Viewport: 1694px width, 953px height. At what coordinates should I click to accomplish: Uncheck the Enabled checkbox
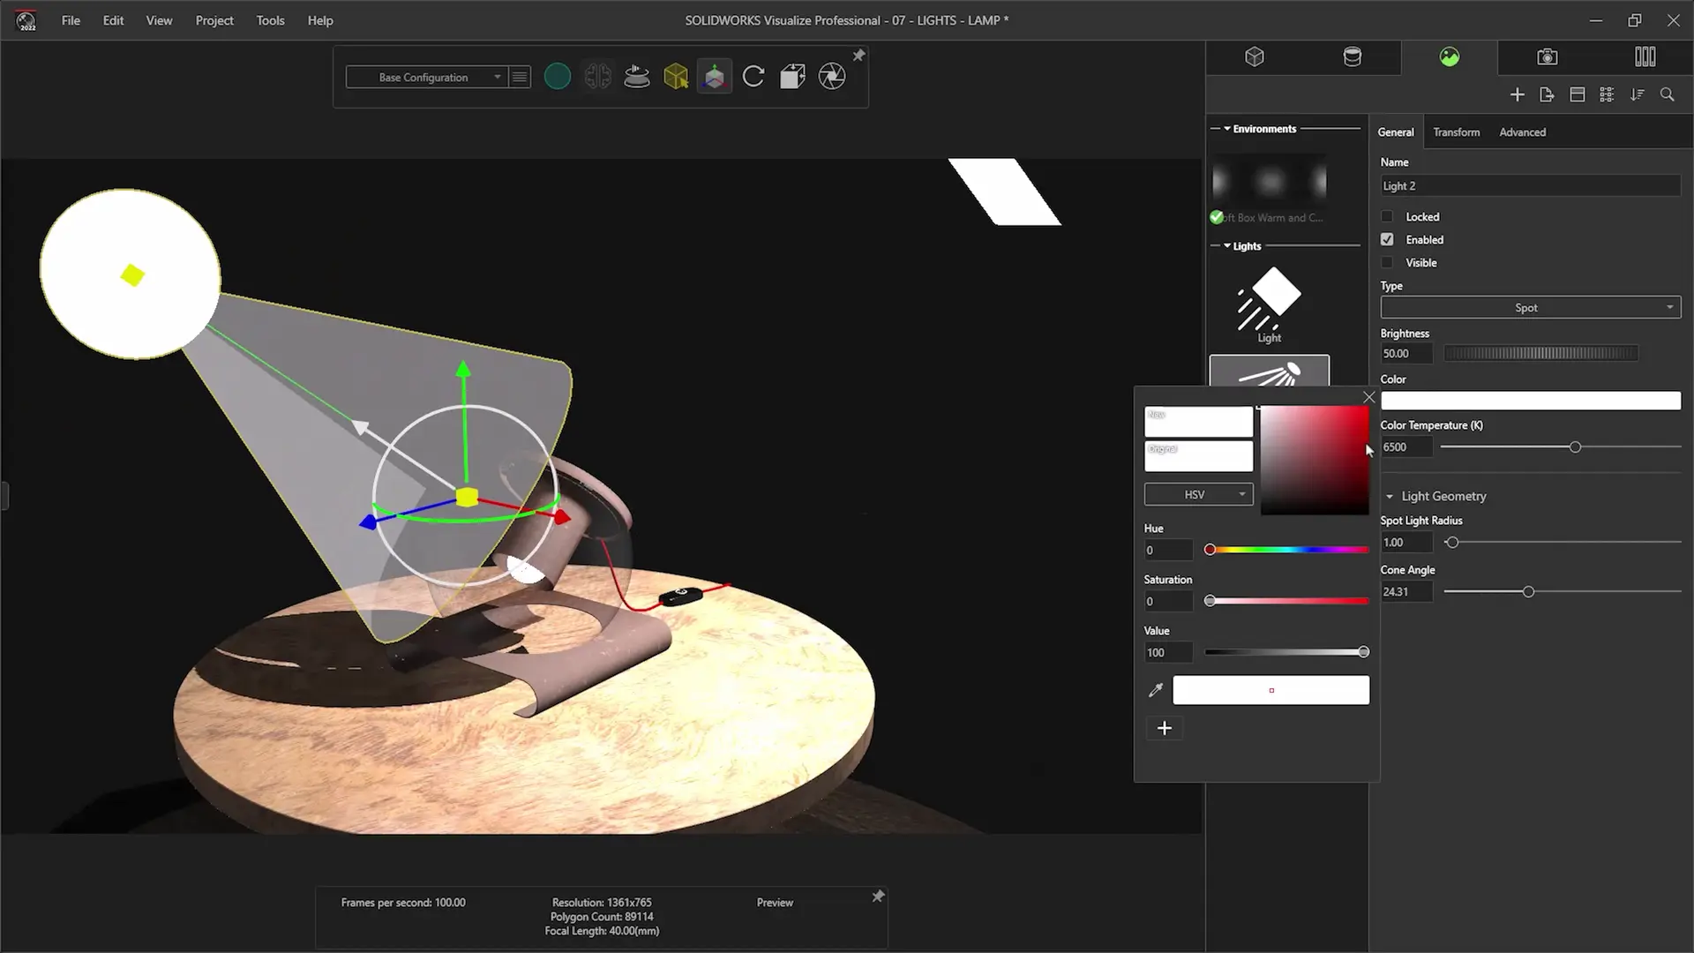tap(1387, 240)
